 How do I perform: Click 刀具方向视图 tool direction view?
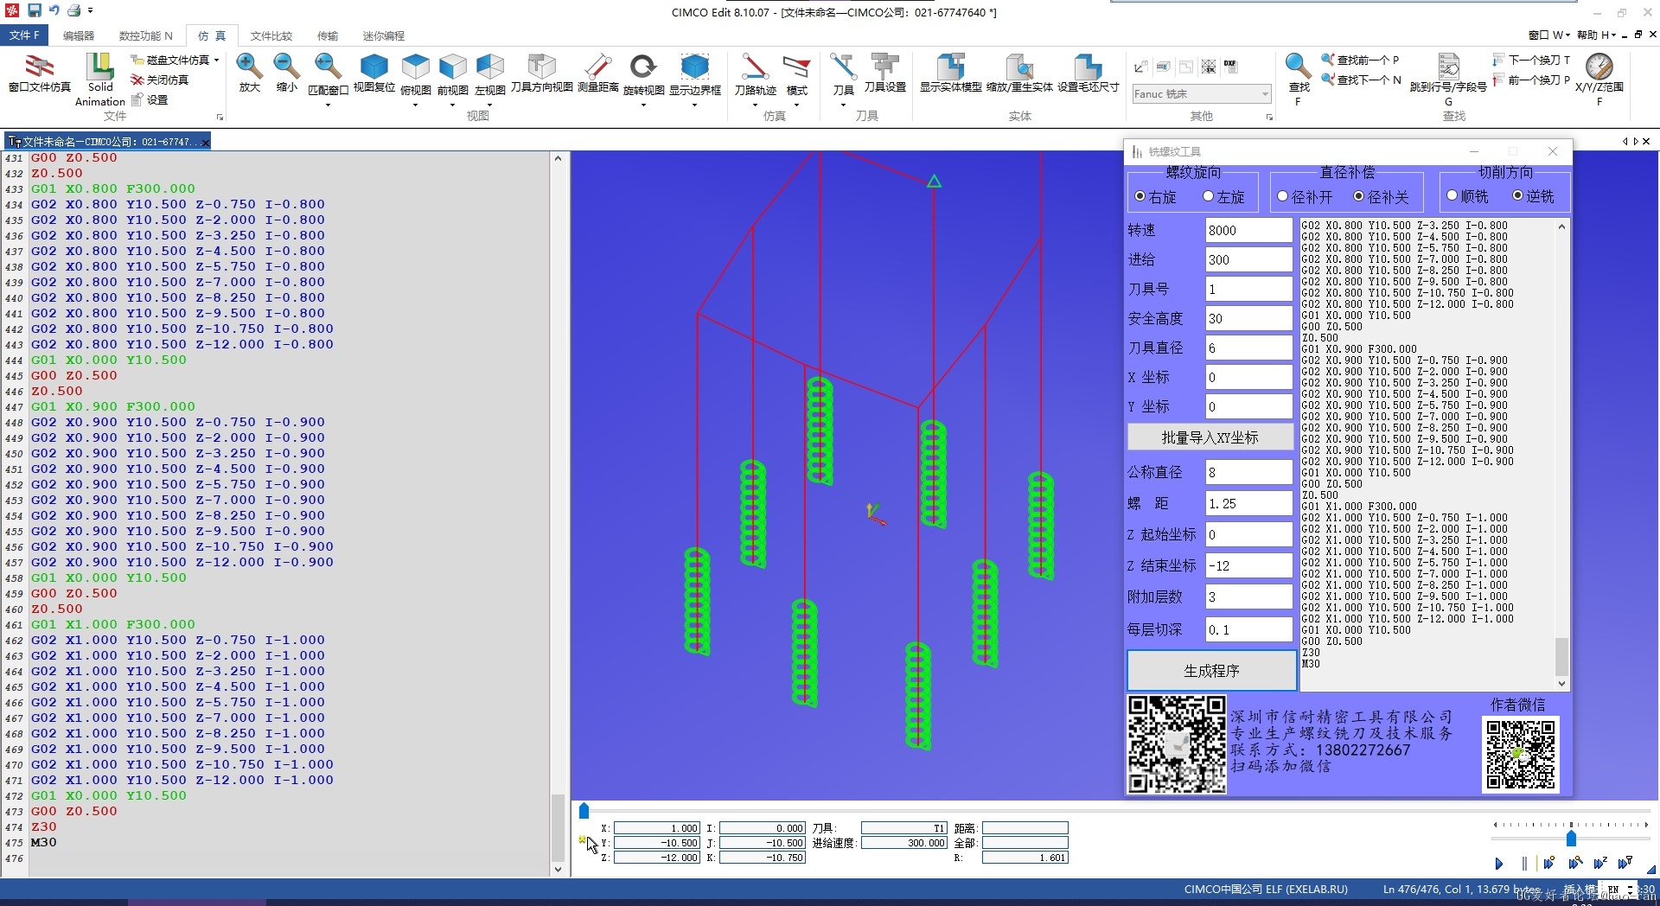point(541,66)
